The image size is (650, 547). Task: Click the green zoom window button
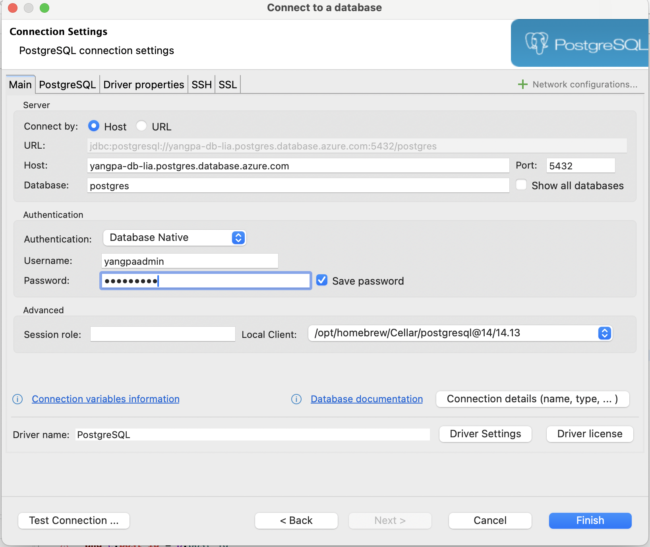44,8
